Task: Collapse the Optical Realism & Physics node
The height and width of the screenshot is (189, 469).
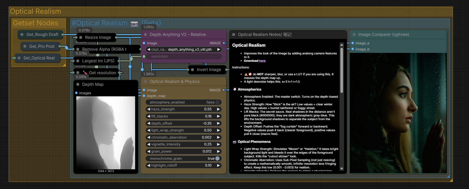Action: click(145, 82)
